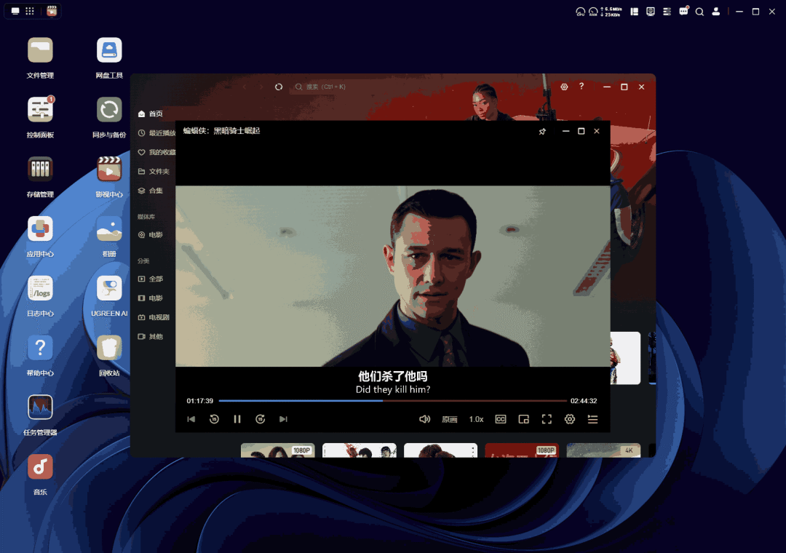The image size is (786, 553).
Task: Open the remote desktop monitor icon in top bar
Action: pyautogui.click(x=650, y=12)
